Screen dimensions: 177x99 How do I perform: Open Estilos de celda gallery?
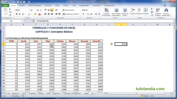(125, 12)
